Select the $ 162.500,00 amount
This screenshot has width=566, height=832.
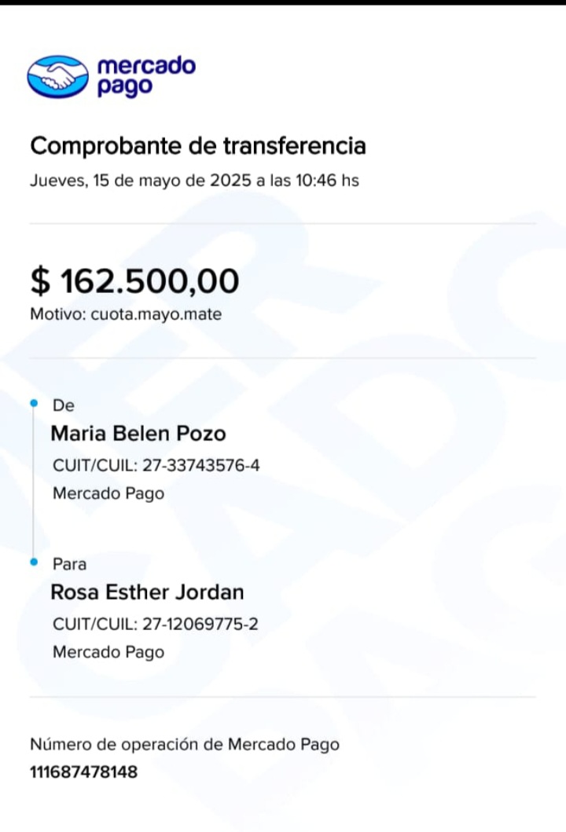(134, 281)
